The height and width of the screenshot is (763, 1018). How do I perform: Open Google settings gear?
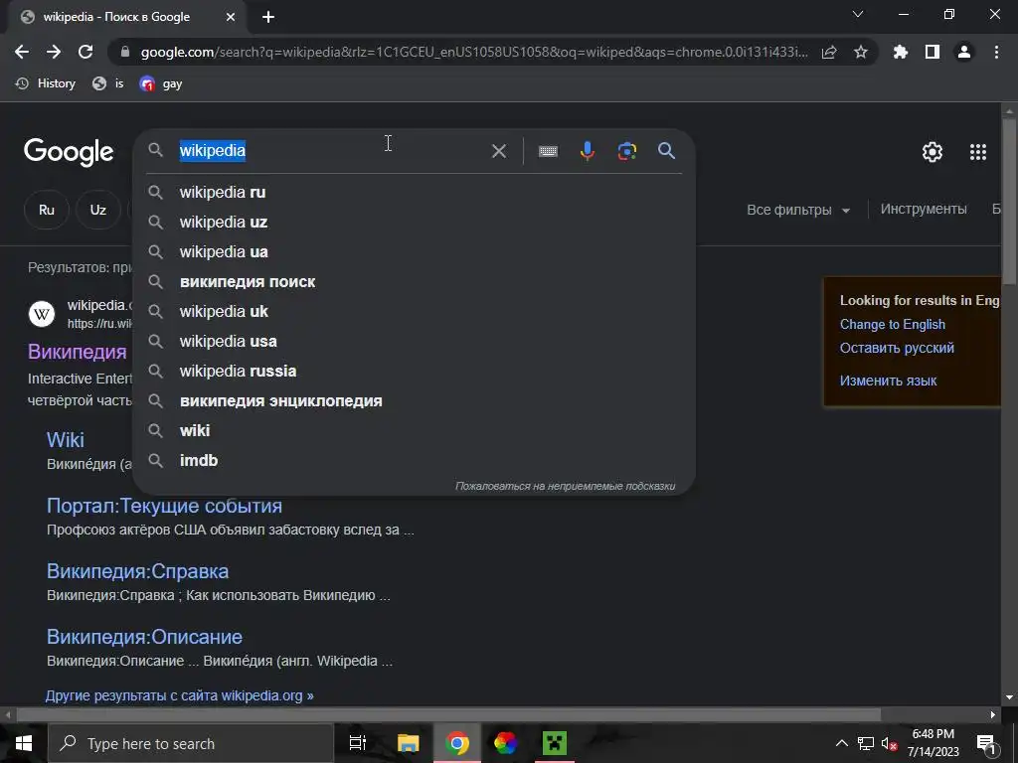tap(933, 152)
